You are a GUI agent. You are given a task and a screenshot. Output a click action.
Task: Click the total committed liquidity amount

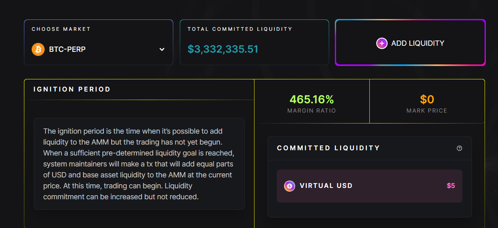pyautogui.click(x=223, y=49)
